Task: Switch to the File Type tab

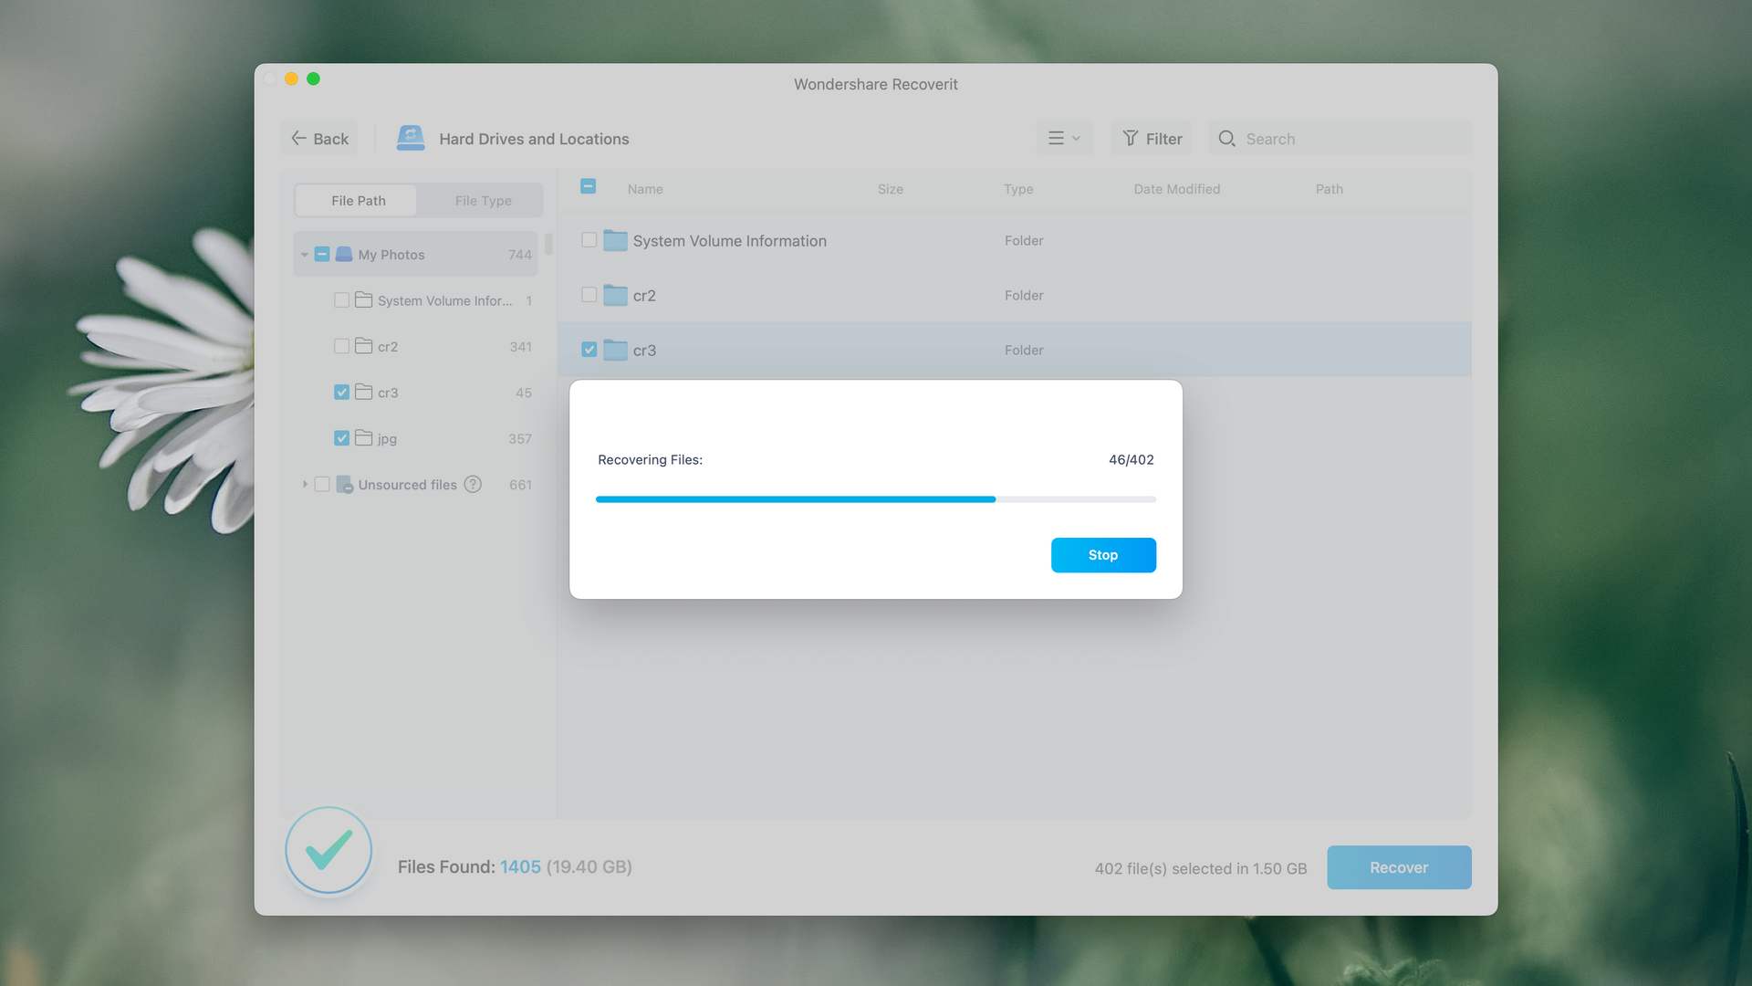Action: (x=483, y=201)
